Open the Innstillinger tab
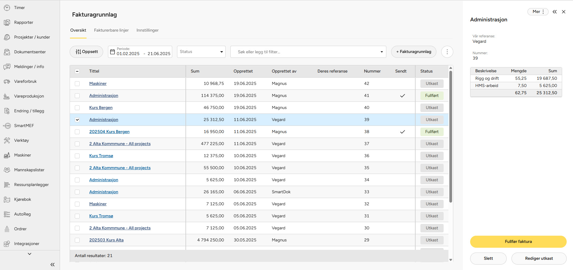 (147, 30)
